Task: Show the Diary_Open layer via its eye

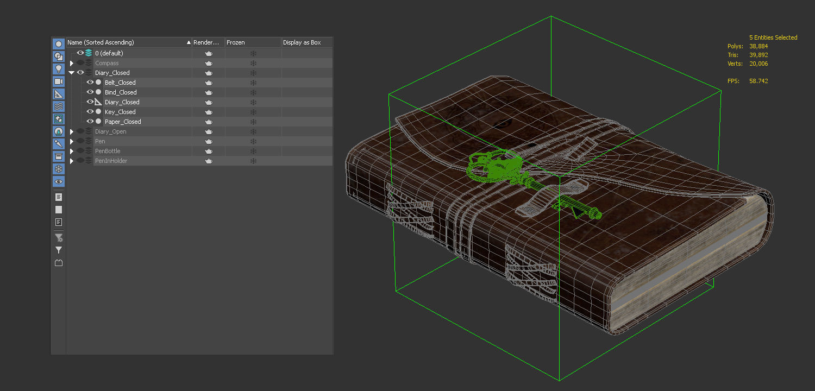Action: pos(80,131)
